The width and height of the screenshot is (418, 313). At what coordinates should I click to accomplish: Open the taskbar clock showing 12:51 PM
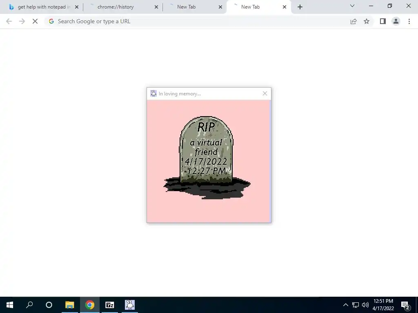pyautogui.click(x=383, y=305)
